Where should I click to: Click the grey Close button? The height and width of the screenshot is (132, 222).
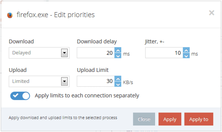144,119
